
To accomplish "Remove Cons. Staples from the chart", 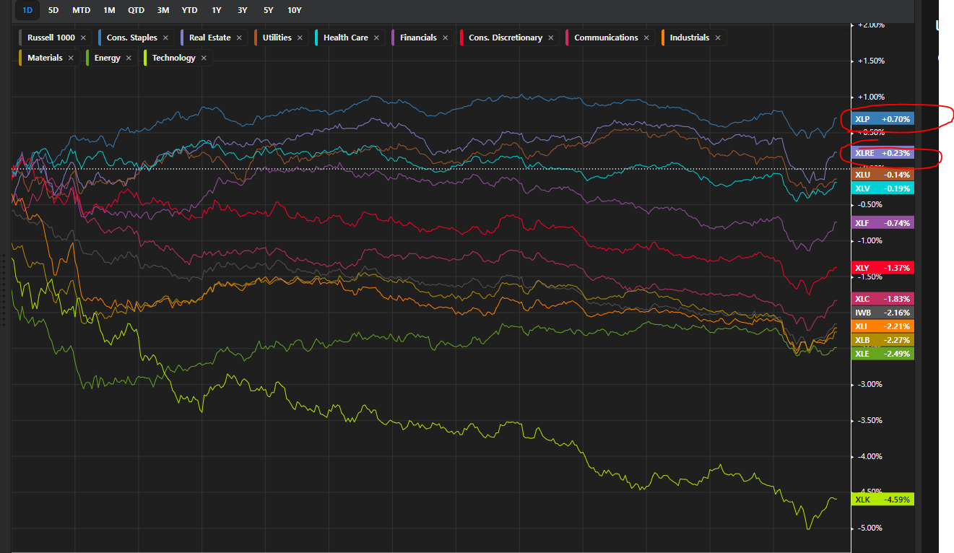I will click(165, 38).
